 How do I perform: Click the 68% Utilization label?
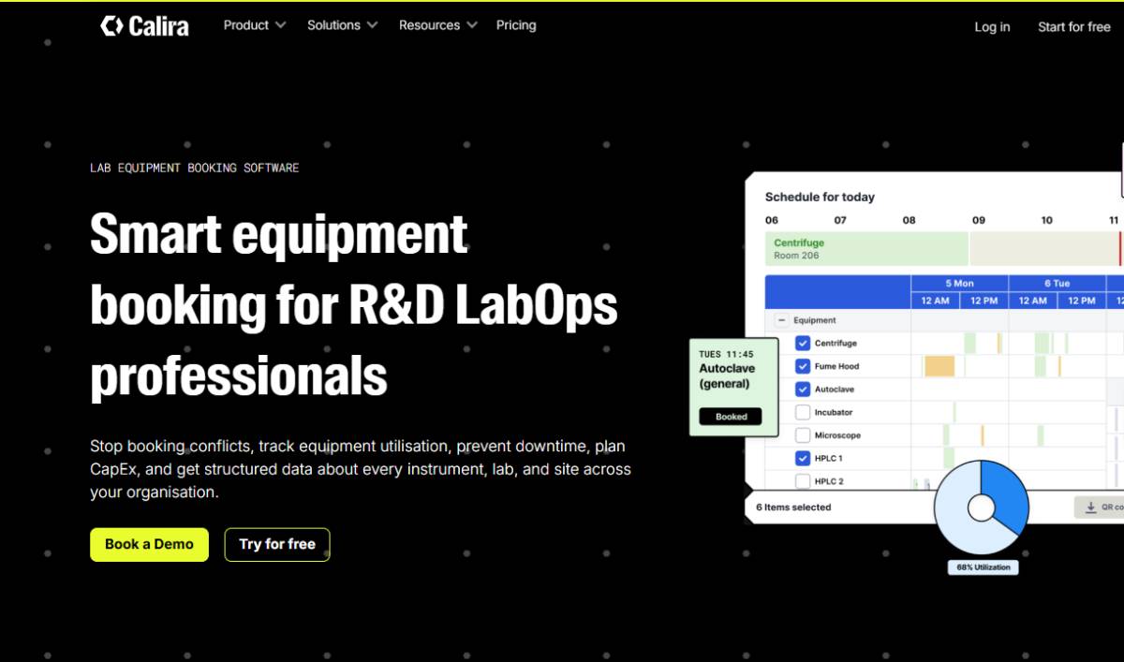click(x=983, y=567)
